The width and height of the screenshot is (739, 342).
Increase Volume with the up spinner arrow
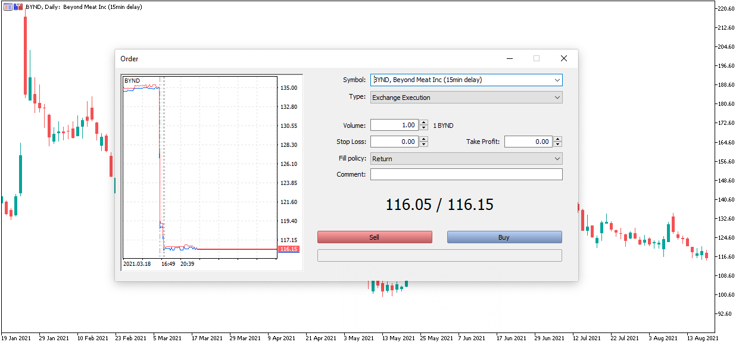(423, 123)
